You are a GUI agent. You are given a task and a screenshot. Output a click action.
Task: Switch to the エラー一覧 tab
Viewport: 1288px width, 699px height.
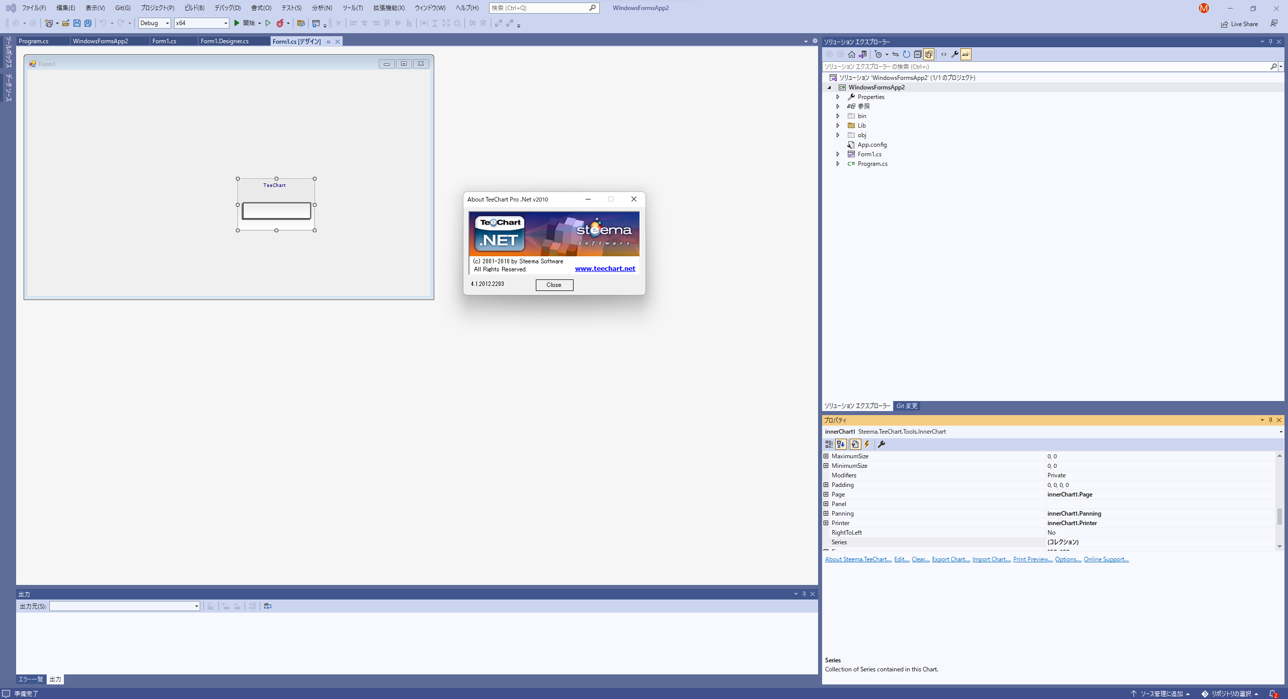31,679
